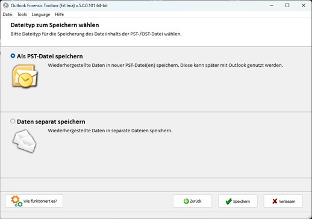This screenshot has width=312, height=219.
Task: Click description 'Wiederhergestellte Daten in separate Dateien speichern'
Action: 110,131
